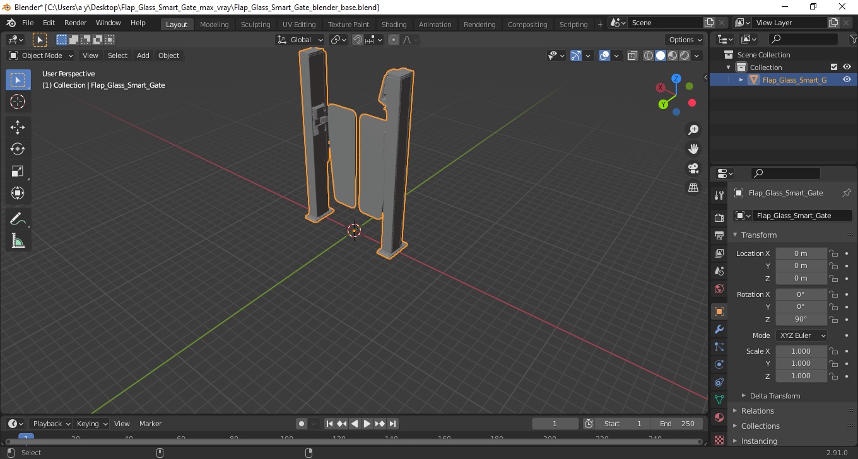
Task: Open the World properties tab
Action: tap(719, 289)
